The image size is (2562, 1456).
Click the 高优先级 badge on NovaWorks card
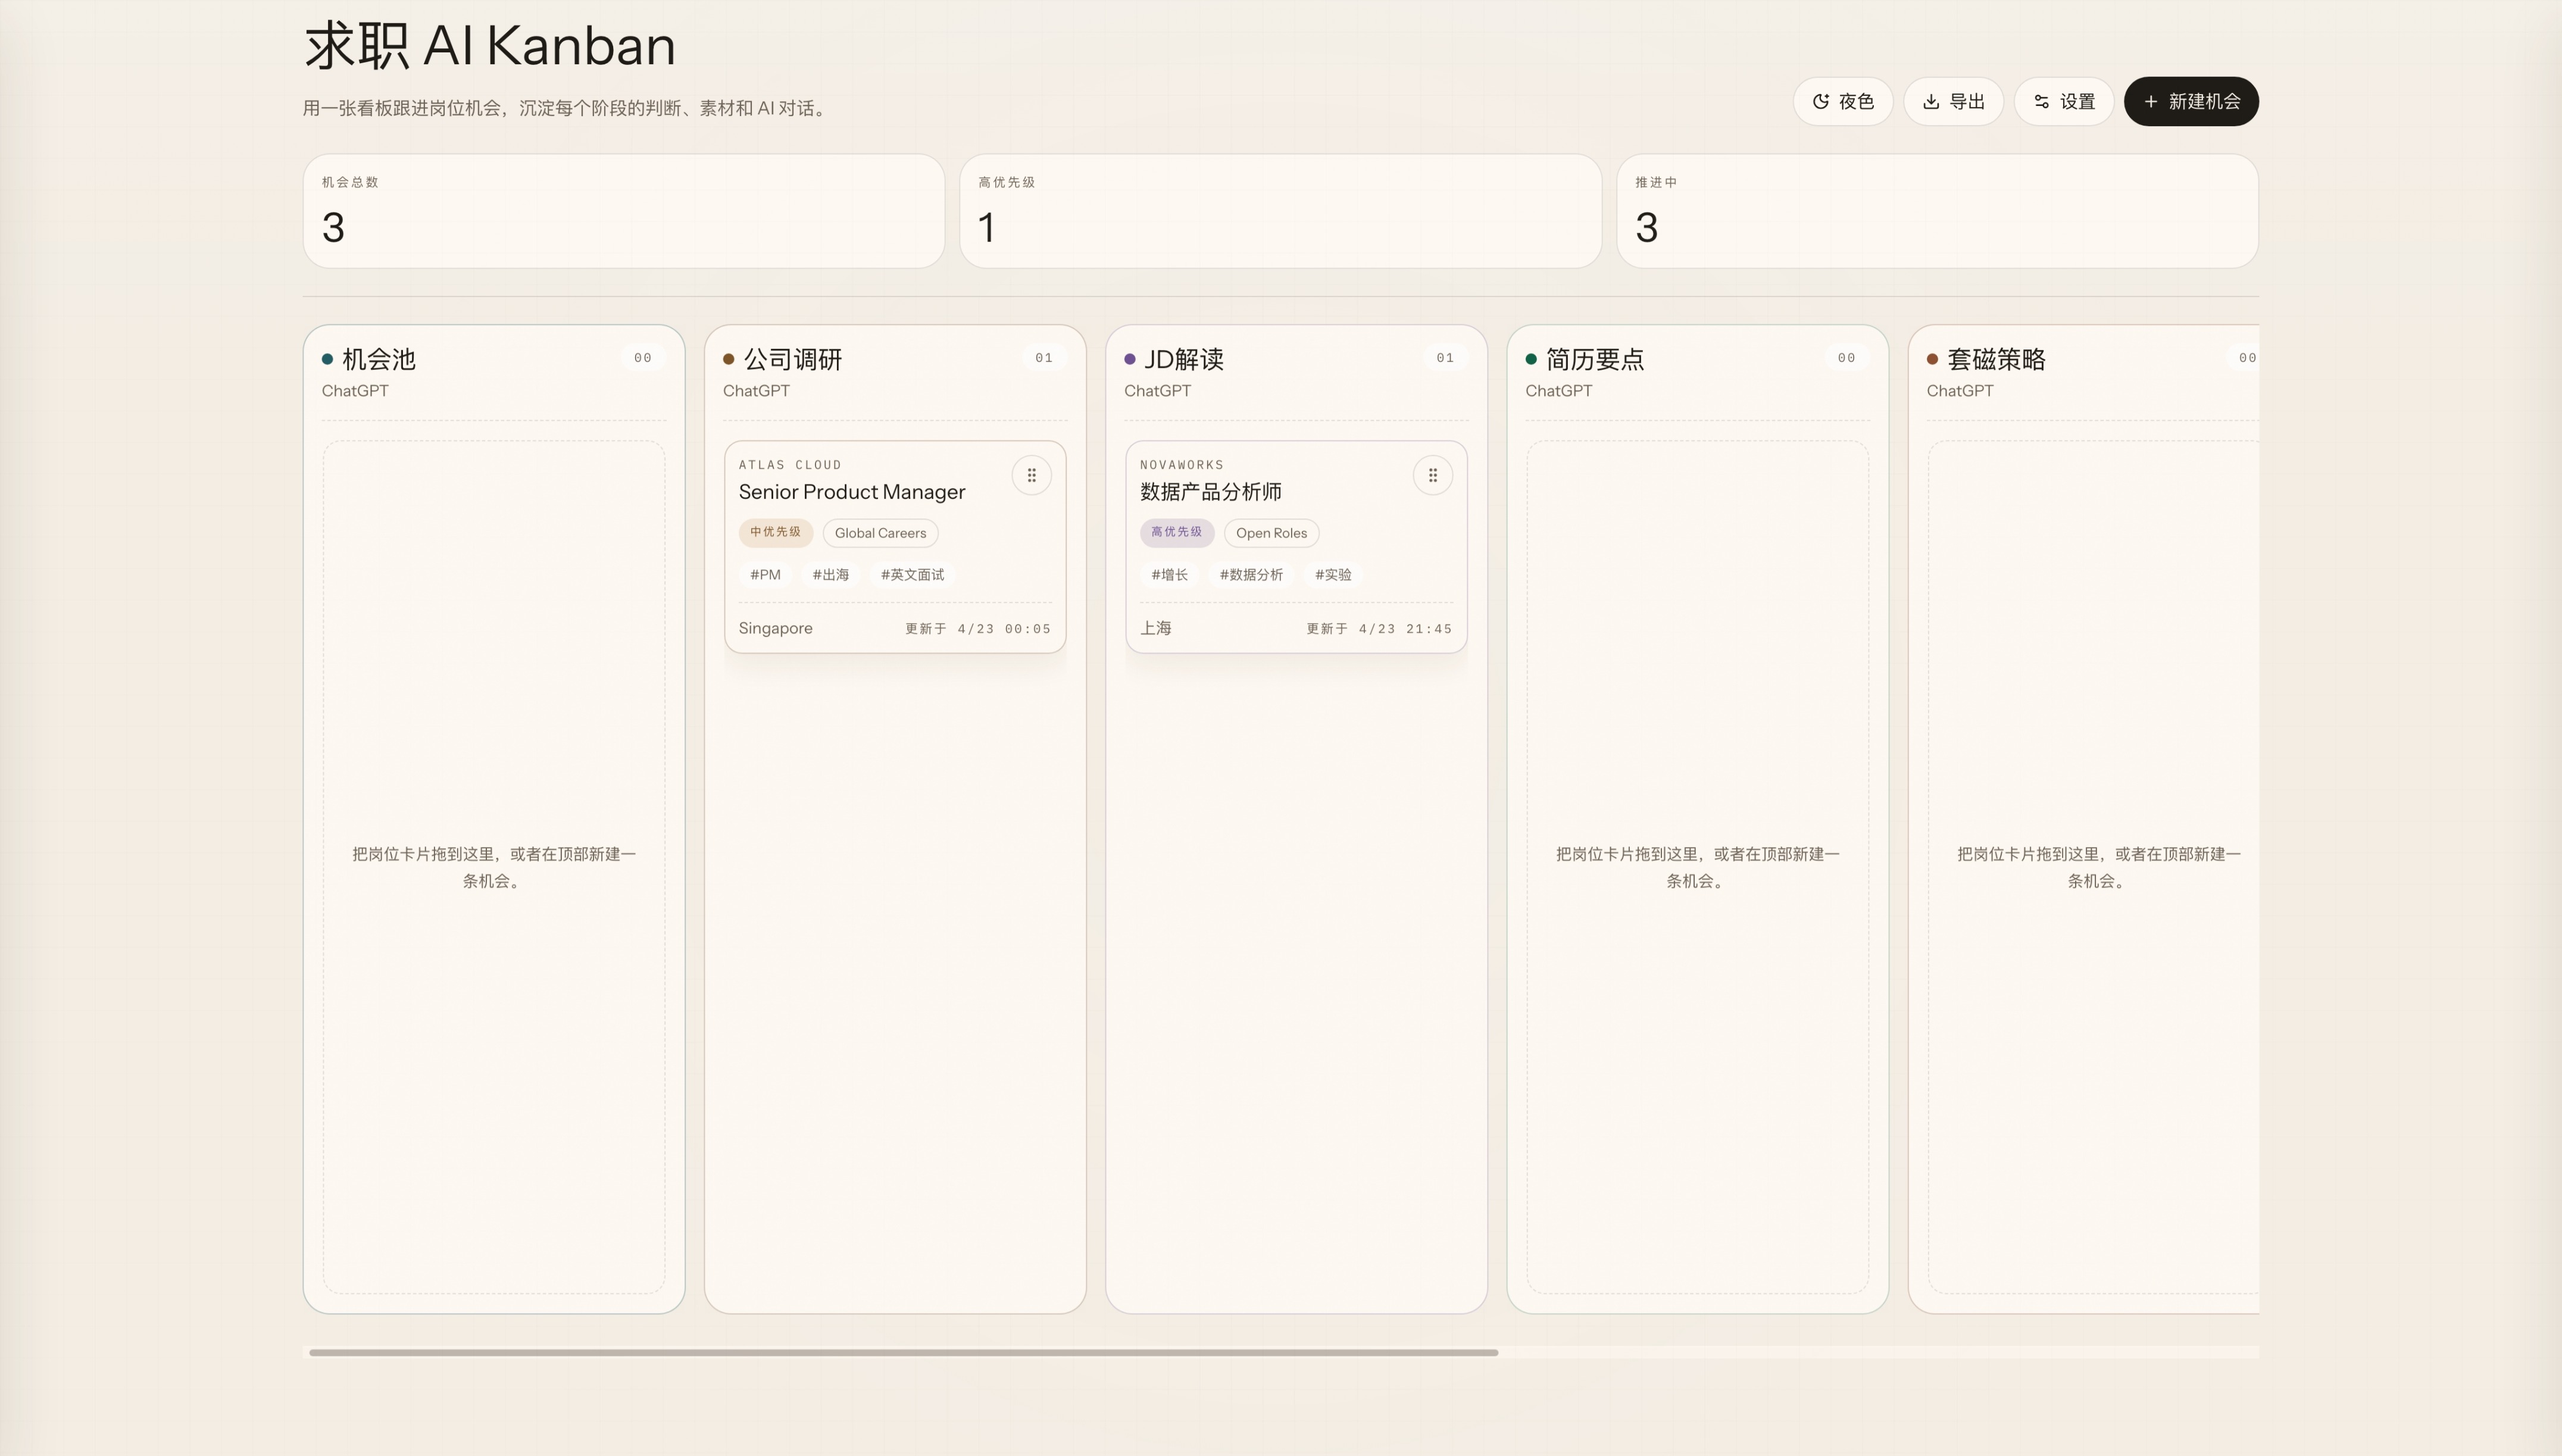[x=1177, y=532]
